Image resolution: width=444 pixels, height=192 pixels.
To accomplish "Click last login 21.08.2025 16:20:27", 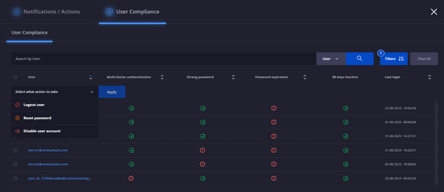I will pyautogui.click(x=400, y=150).
